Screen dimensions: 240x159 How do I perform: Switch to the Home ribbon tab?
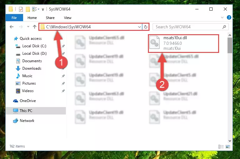coord(32,18)
